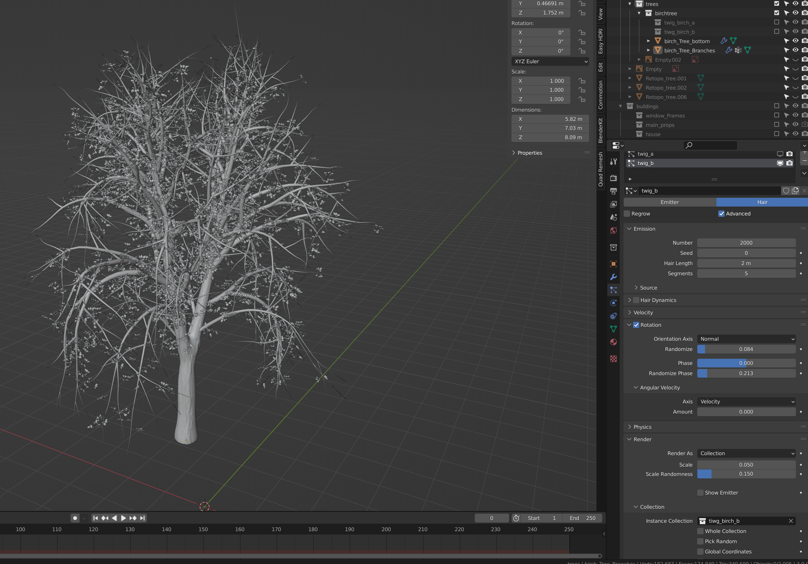This screenshot has height=564, width=808.
Task: Open the Object Data green triangle tab
Action: pyautogui.click(x=614, y=329)
